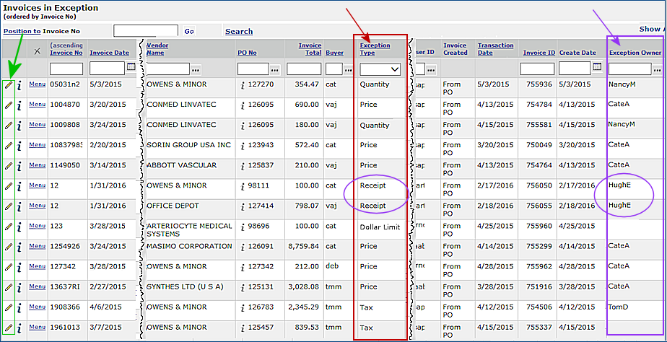The image size is (667, 342).
Task: Open the Vendor Name lookup ellipsis button
Action: click(x=196, y=70)
